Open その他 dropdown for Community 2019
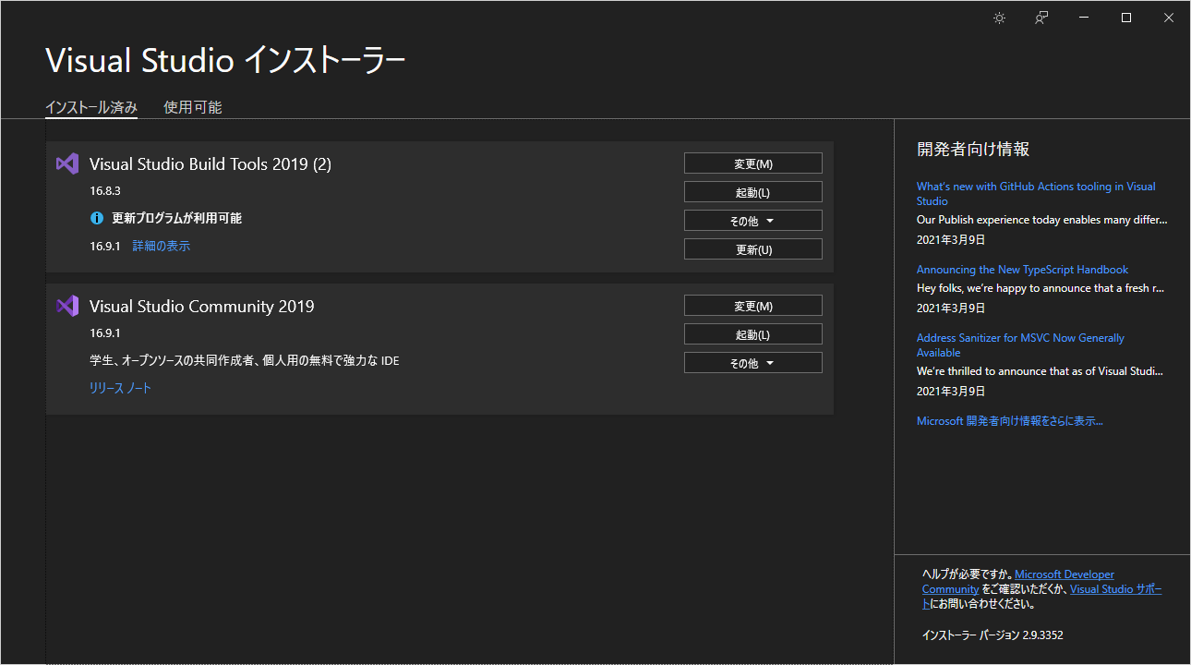 coord(753,363)
